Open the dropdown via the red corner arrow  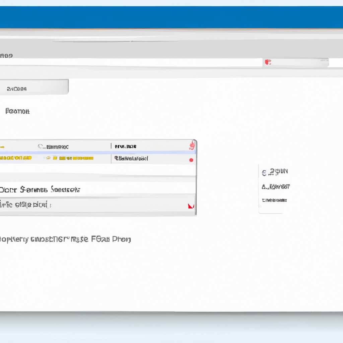click(191, 206)
